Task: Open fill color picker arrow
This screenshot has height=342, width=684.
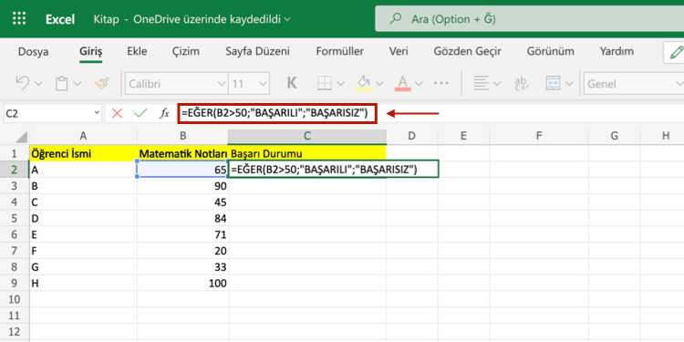Action: tap(379, 83)
